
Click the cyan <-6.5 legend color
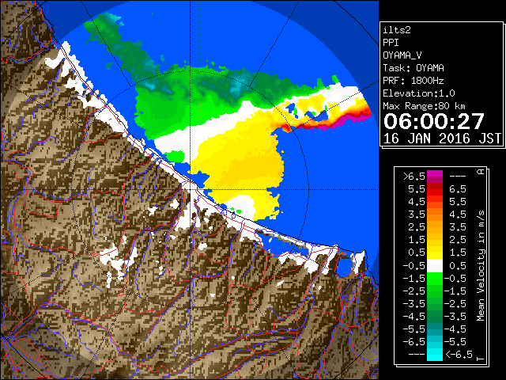pyautogui.click(x=435, y=355)
